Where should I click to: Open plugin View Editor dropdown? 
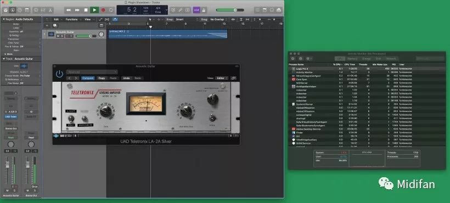222,78
